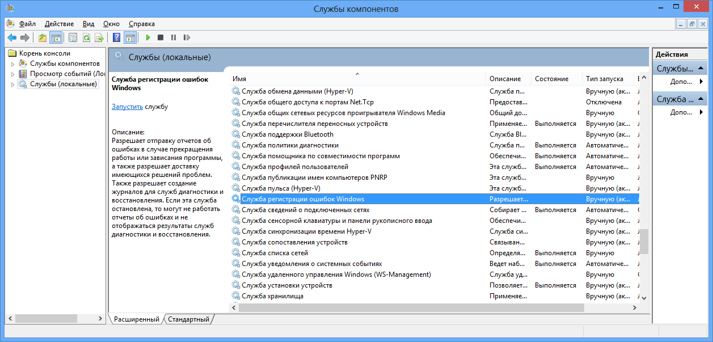This screenshot has width=713, height=342.
Task: Open the Справка menu
Action: (x=142, y=24)
